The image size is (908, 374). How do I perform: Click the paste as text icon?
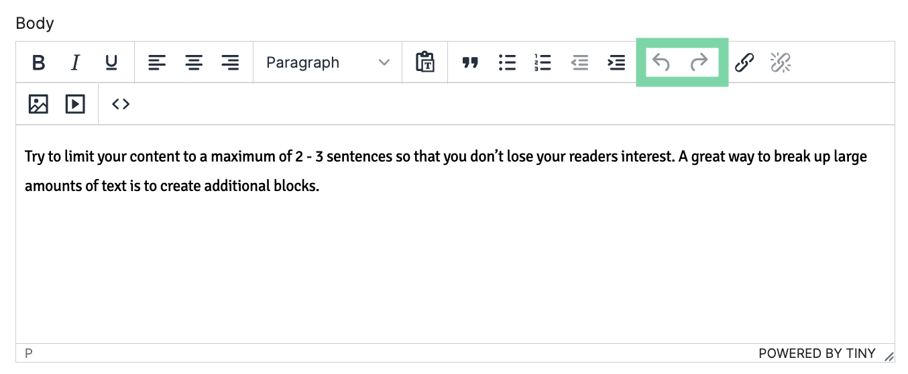(425, 63)
